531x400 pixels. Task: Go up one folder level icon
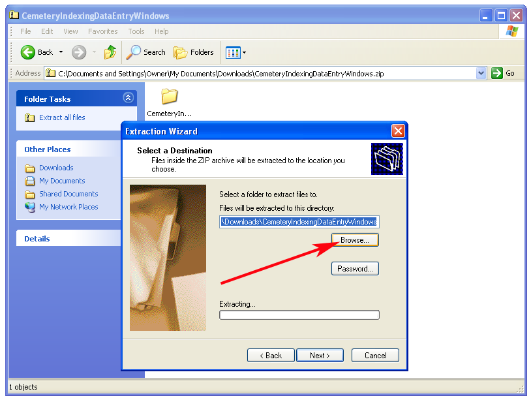pos(110,52)
